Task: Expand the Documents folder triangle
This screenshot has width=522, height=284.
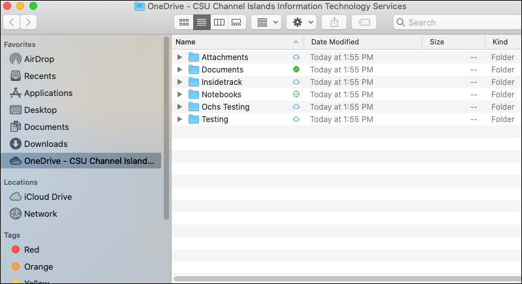Action: pos(180,70)
